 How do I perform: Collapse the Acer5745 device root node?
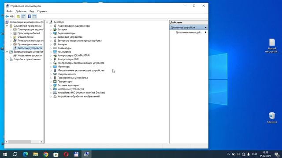[47, 22]
